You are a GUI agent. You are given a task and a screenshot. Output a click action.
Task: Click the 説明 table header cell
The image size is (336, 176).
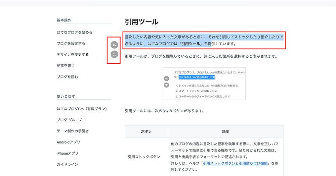(x=226, y=132)
